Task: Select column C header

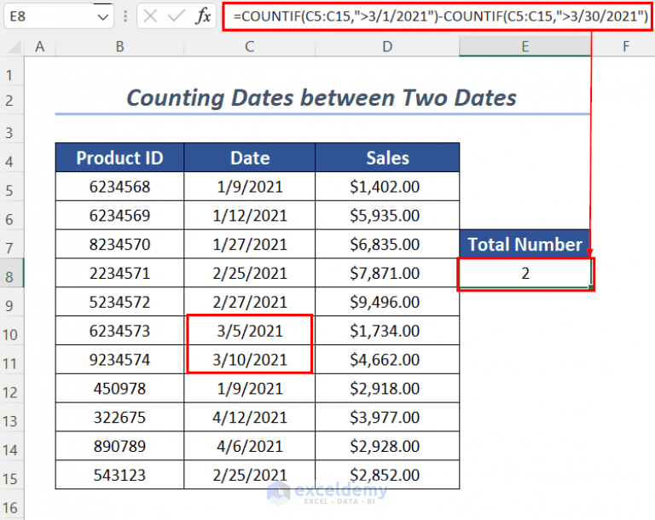Action: point(249,46)
